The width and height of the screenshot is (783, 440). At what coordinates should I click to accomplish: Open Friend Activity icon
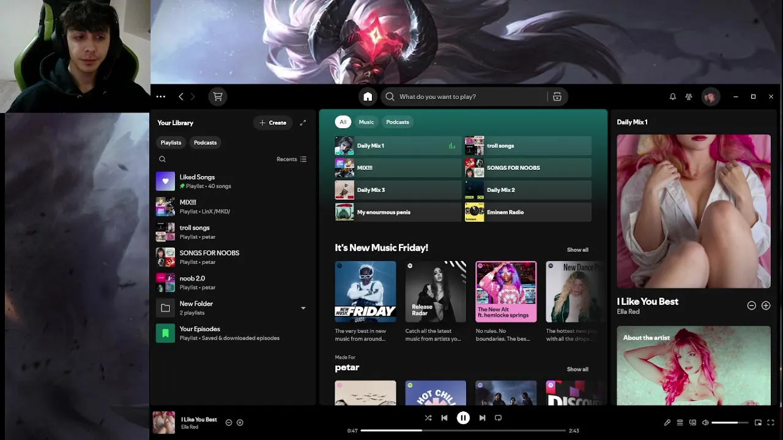[x=689, y=97]
